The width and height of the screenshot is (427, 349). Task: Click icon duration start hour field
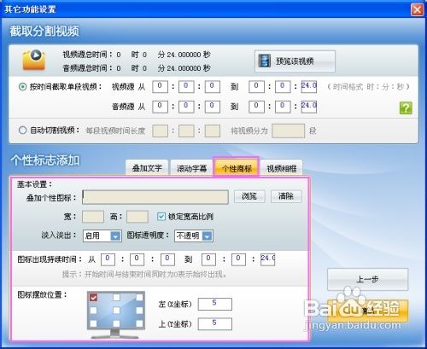point(108,259)
